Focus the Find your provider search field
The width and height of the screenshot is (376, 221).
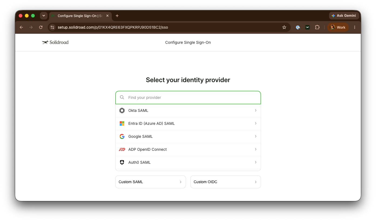click(x=188, y=98)
